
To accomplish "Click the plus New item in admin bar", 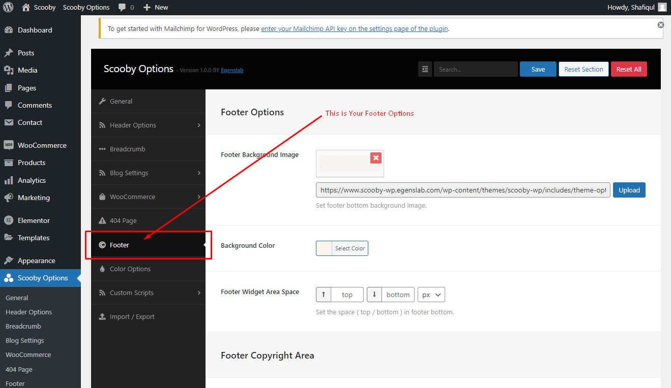I will [155, 7].
